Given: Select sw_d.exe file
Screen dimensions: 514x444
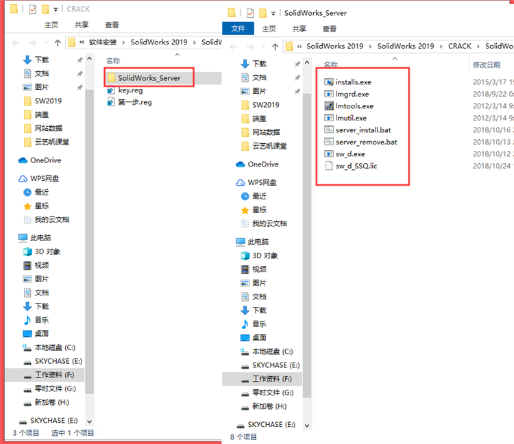Looking at the screenshot, I should [345, 154].
